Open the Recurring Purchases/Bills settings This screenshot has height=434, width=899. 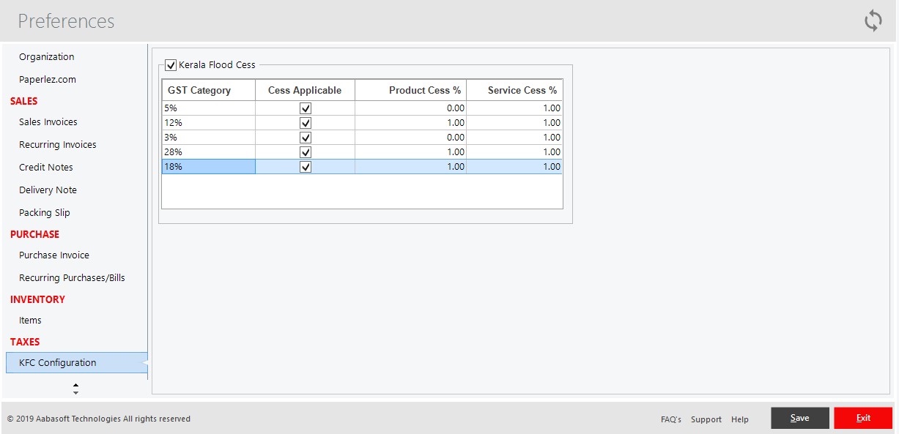pos(72,277)
